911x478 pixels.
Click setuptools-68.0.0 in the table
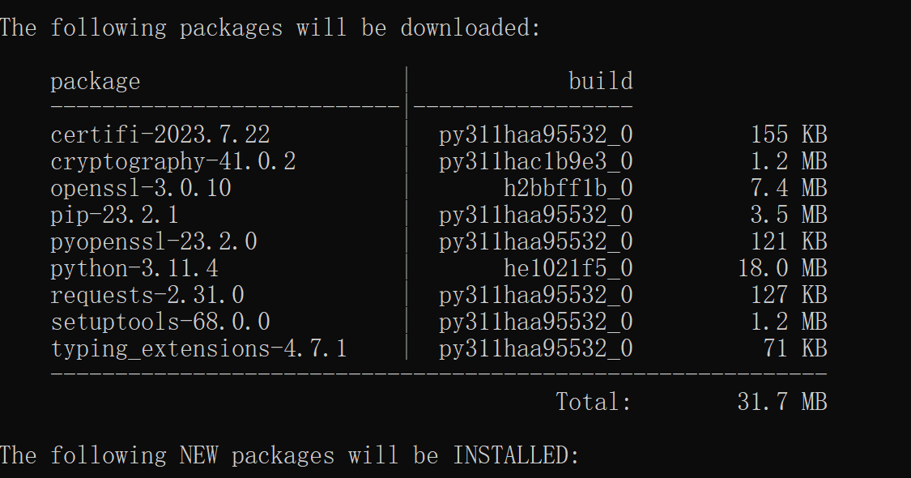tap(160, 322)
